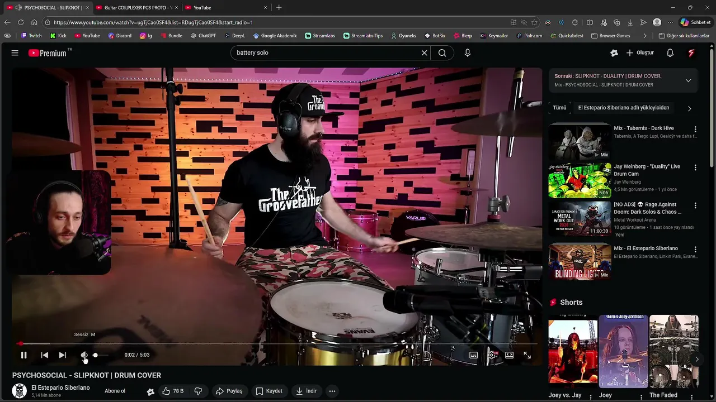Select 'El Estepario Siberiano adlı yükleyiciden' chip

pos(624,108)
